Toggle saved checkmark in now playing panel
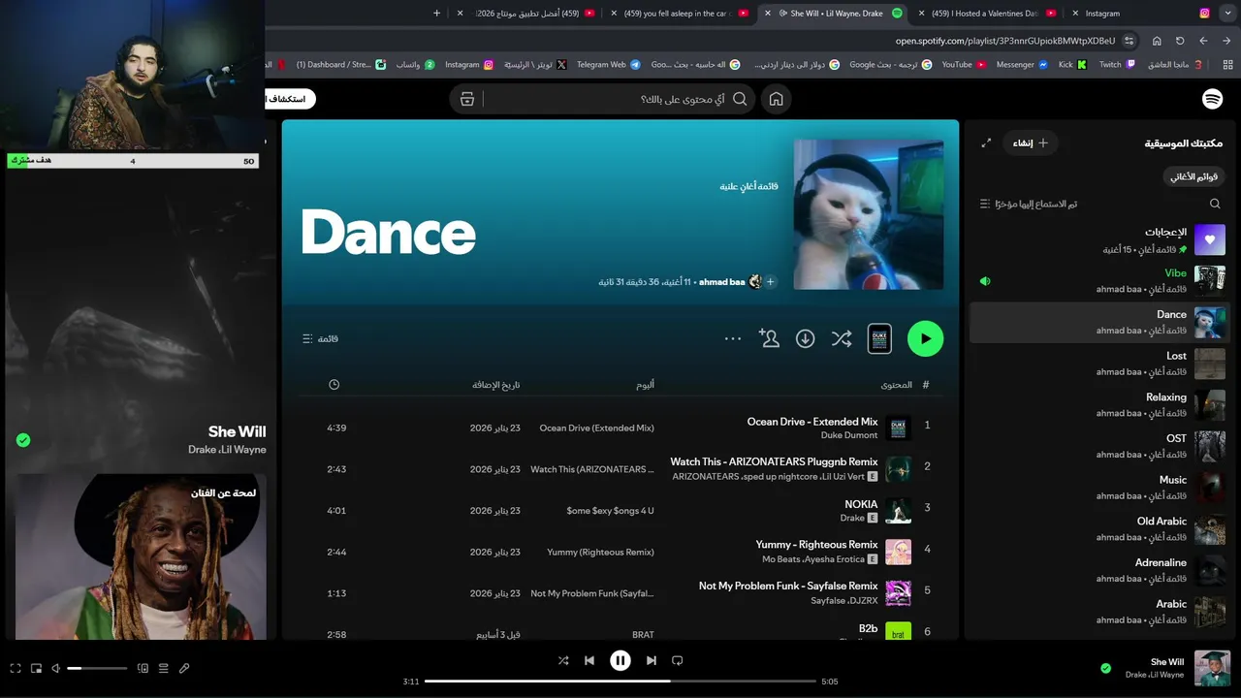This screenshot has height=698, width=1241. point(23,440)
